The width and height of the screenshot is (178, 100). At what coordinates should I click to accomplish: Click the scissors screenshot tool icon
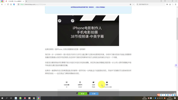[x=170, y=4]
